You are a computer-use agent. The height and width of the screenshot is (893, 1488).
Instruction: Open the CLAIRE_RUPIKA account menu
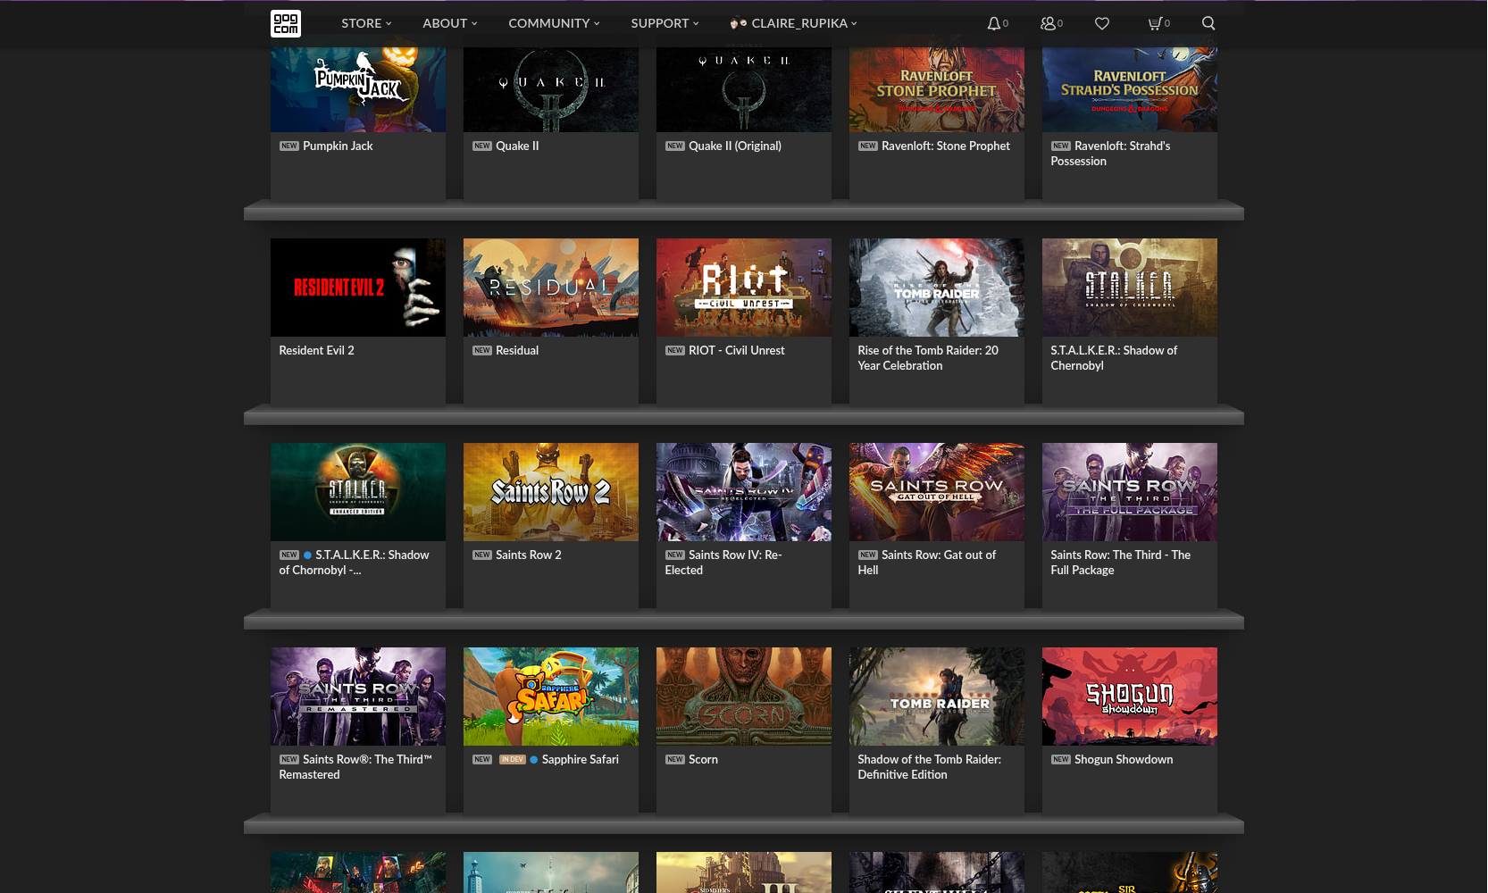793,23
